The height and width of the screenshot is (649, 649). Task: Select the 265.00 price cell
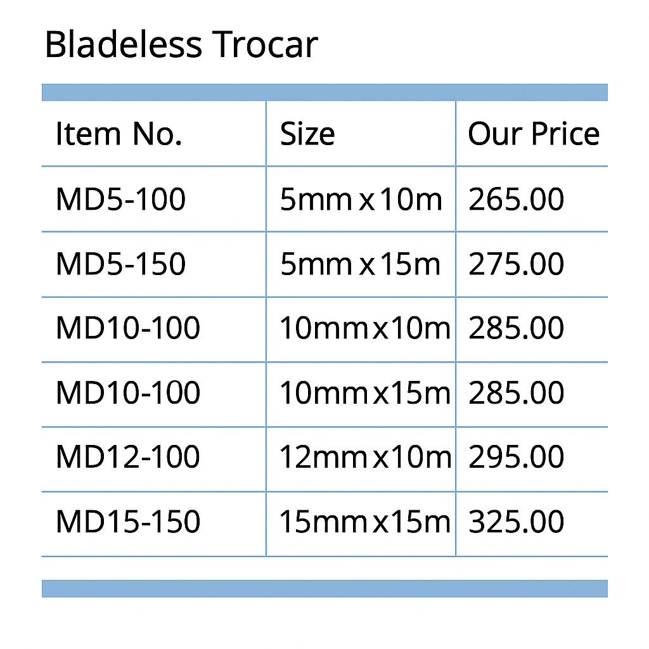pos(516,200)
